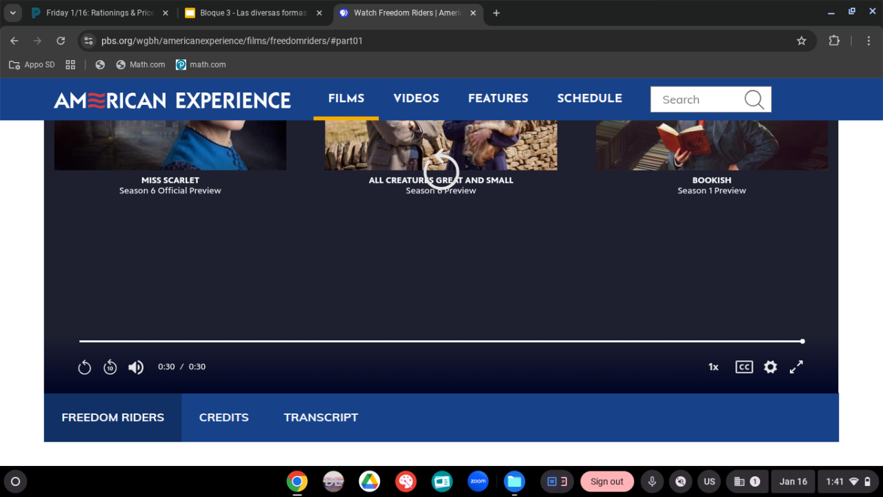This screenshot has width=883, height=497.
Task: Open the lowercase math.com Pearson bookmark
Action: [201, 65]
